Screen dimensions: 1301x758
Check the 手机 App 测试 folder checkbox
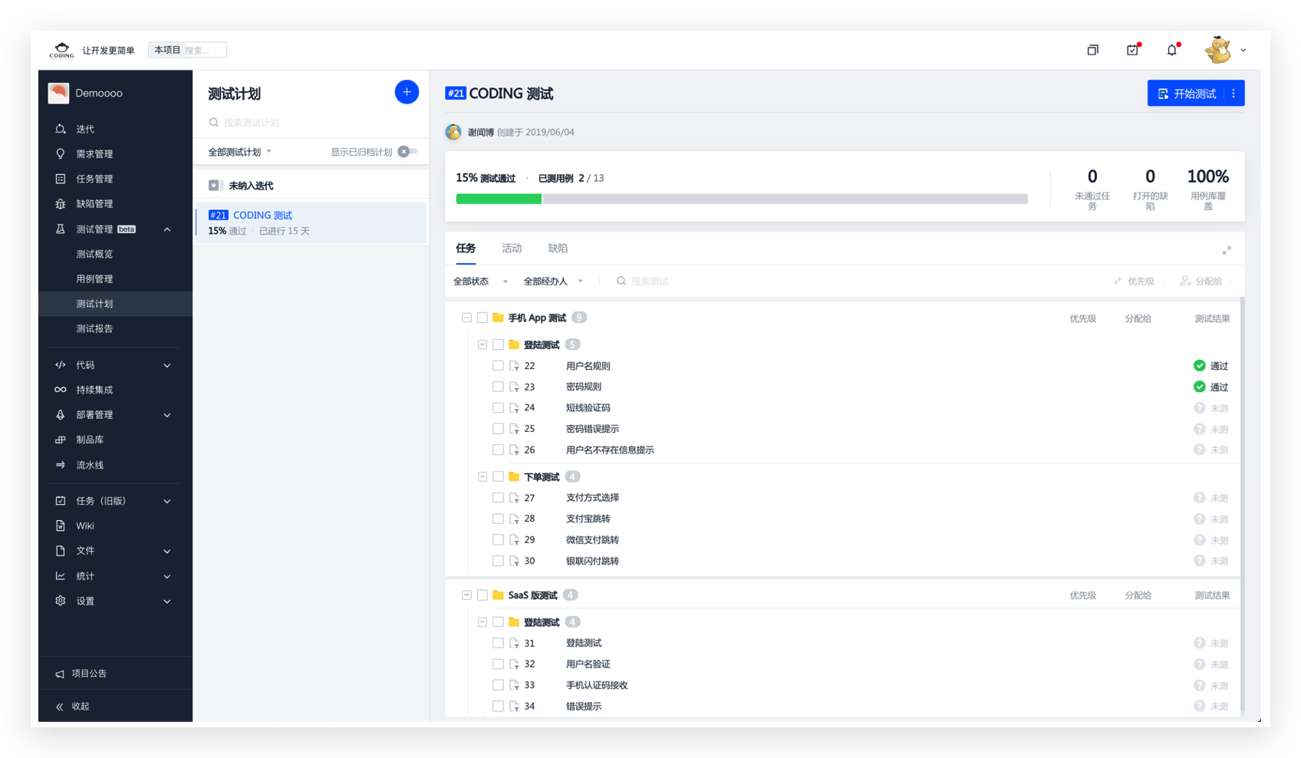coord(483,318)
